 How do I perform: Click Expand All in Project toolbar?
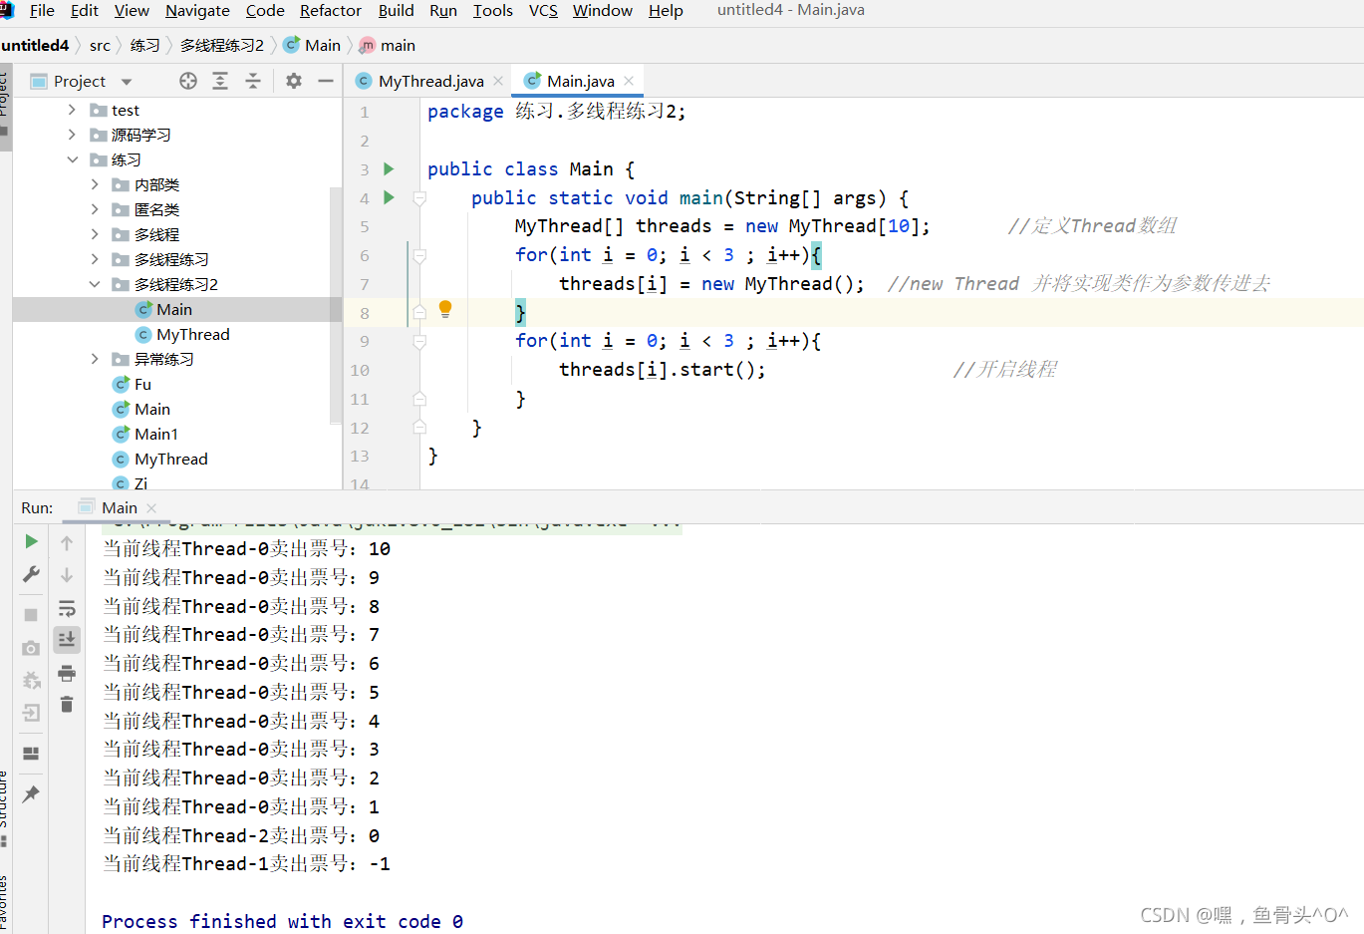[x=220, y=81]
